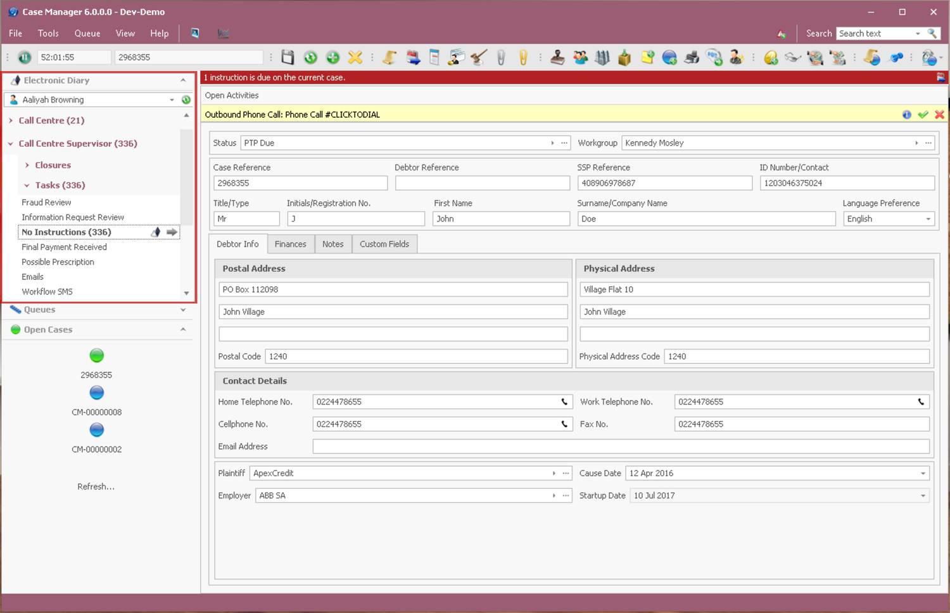Click the yellow paperclip toolbar icon
950x613 pixels.
[x=523, y=58]
